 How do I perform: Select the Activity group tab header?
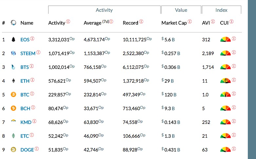pos(104,10)
